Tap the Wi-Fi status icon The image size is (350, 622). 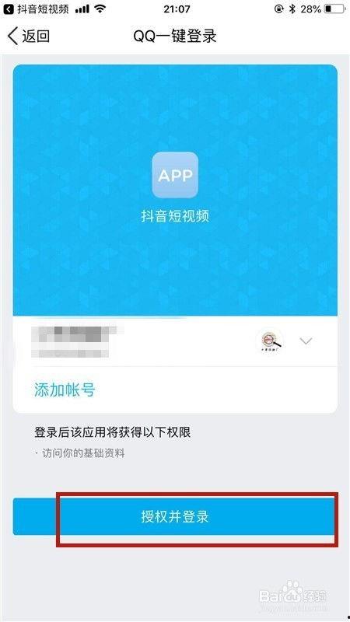101,9
